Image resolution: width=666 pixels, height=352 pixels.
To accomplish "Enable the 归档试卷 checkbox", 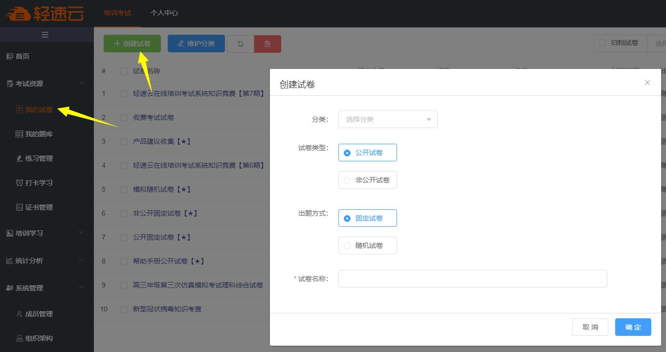I will (x=602, y=43).
